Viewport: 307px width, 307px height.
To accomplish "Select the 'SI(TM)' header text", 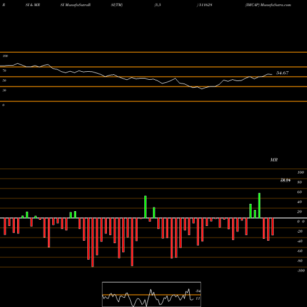I will pos(117,5).
